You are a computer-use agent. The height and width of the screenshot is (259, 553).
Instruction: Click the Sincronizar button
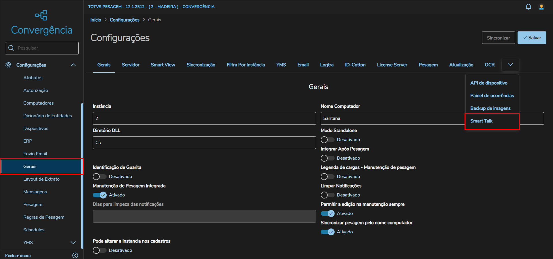(x=498, y=38)
